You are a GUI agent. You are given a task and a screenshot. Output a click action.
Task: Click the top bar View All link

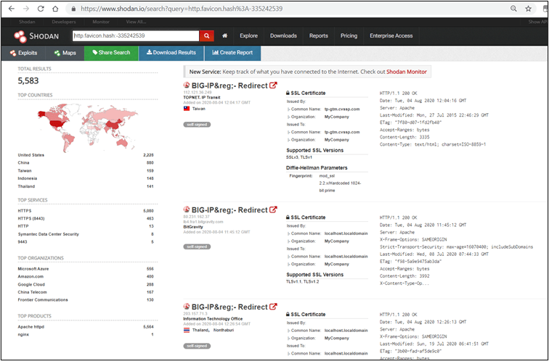pos(136,22)
